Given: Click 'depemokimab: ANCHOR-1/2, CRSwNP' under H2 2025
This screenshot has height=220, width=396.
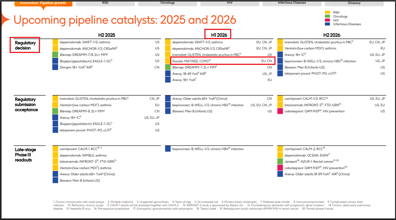Looking at the screenshot, I should 89,48.
